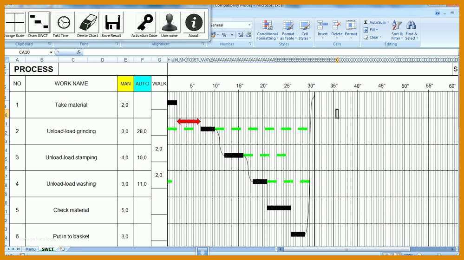
Task: Click the horizontal scrollbar right arrow
Action: (452, 249)
